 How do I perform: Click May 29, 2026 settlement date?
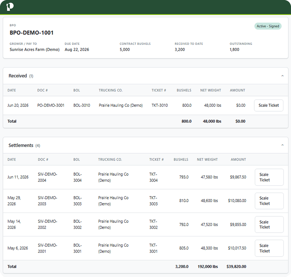click(14, 201)
